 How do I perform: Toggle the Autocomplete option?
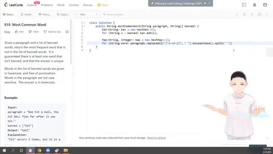(113, 14)
